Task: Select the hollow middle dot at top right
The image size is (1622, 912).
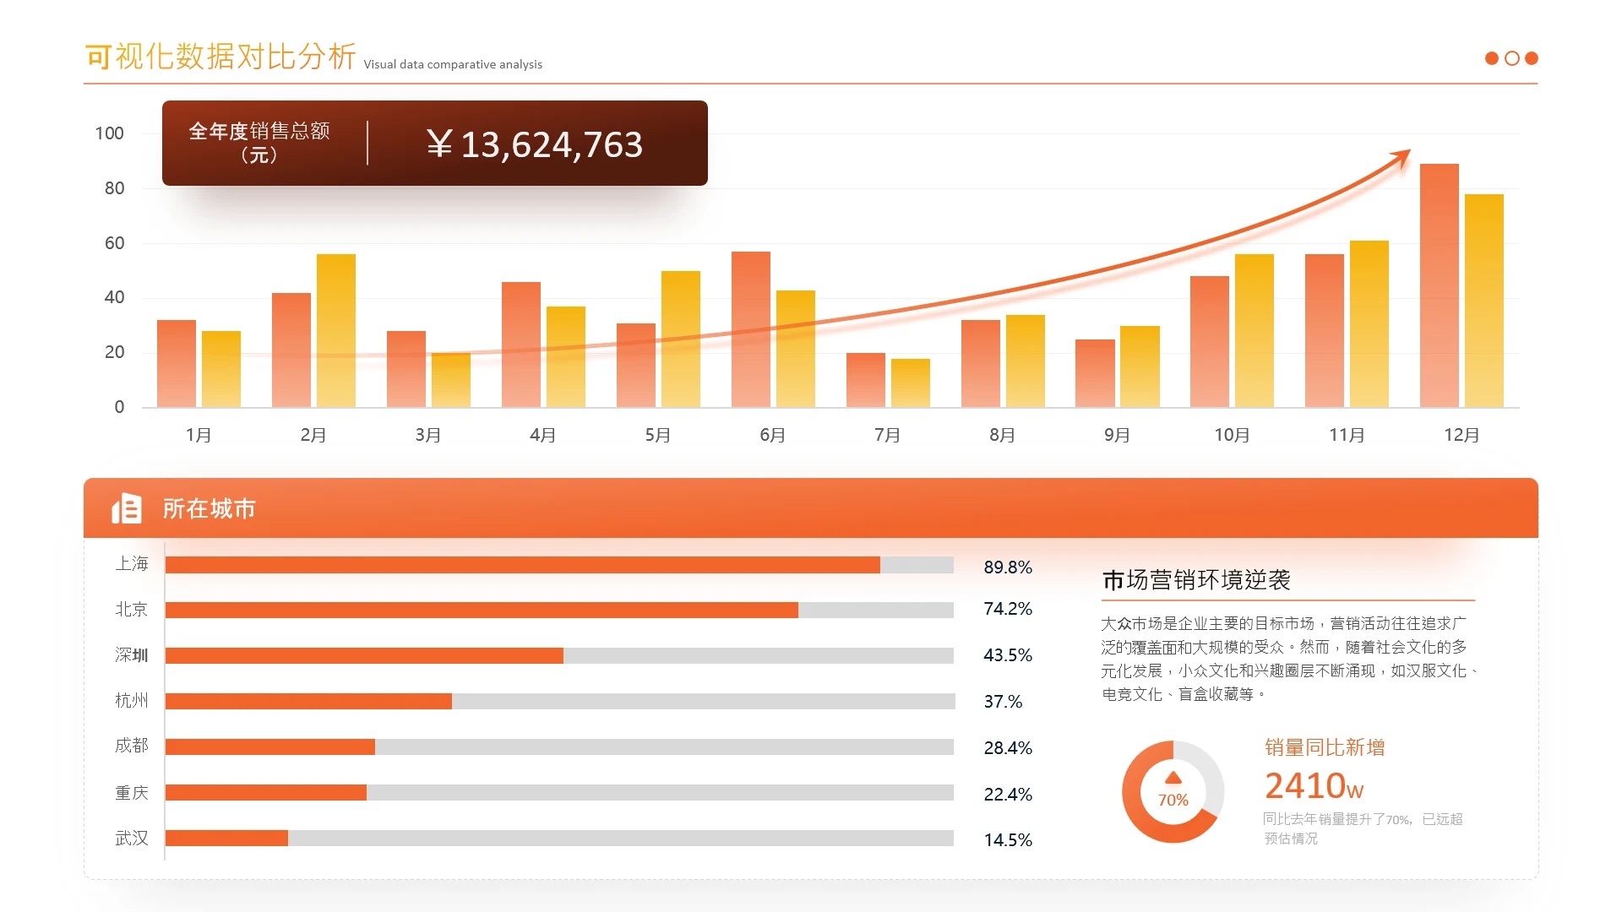Action: [x=1512, y=58]
